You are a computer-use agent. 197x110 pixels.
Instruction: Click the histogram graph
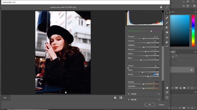145,18
